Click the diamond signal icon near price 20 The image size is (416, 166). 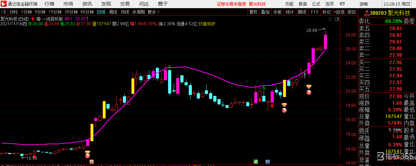click(309, 87)
